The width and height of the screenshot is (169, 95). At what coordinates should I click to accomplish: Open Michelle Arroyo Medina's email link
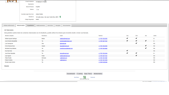tap(66, 49)
